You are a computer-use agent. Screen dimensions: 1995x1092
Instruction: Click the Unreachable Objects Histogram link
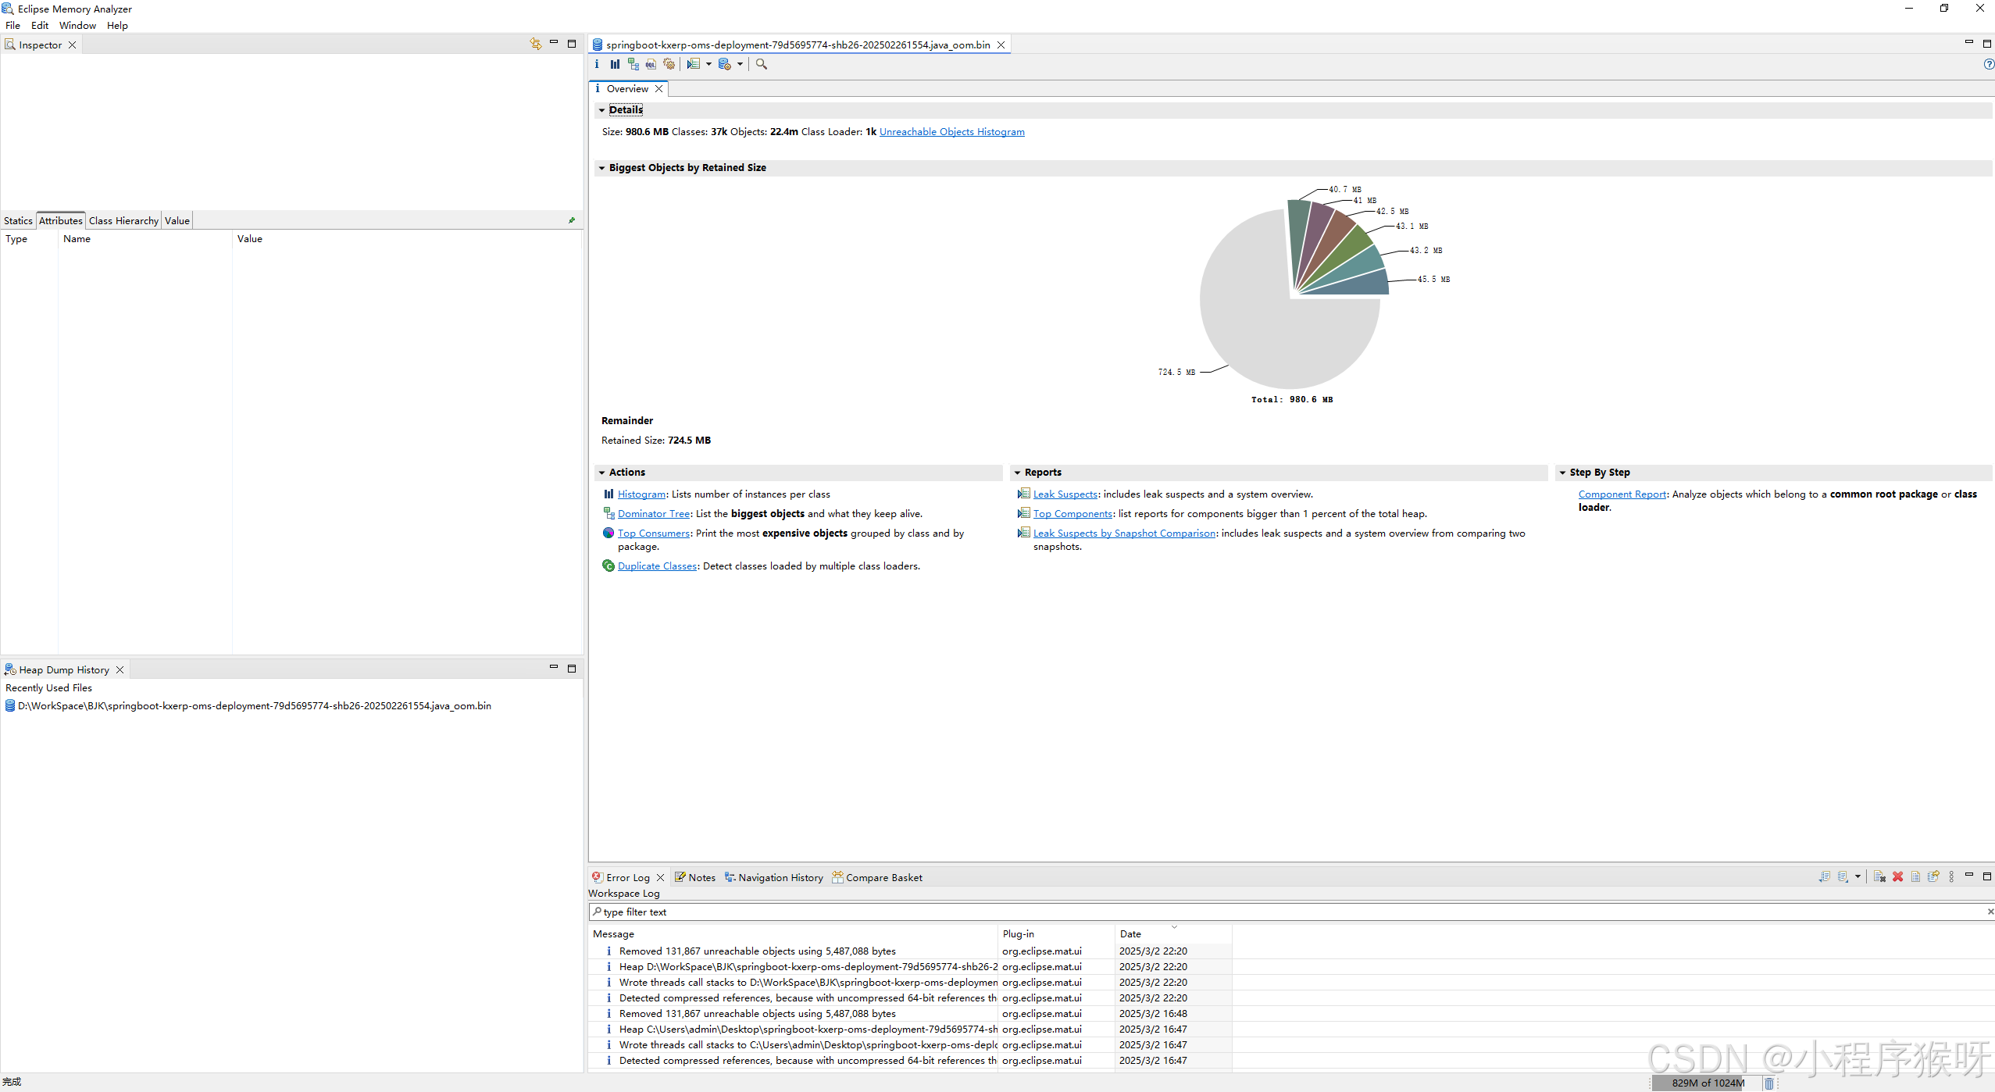pos(951,131)
